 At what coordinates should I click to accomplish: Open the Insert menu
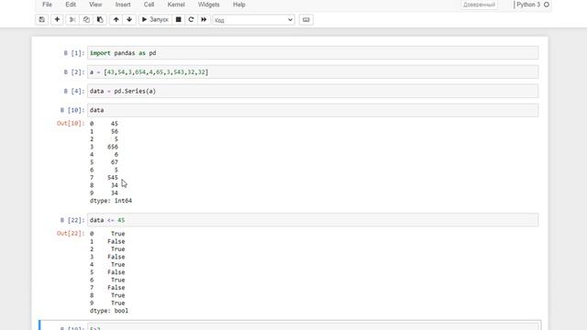pos(123,5)
